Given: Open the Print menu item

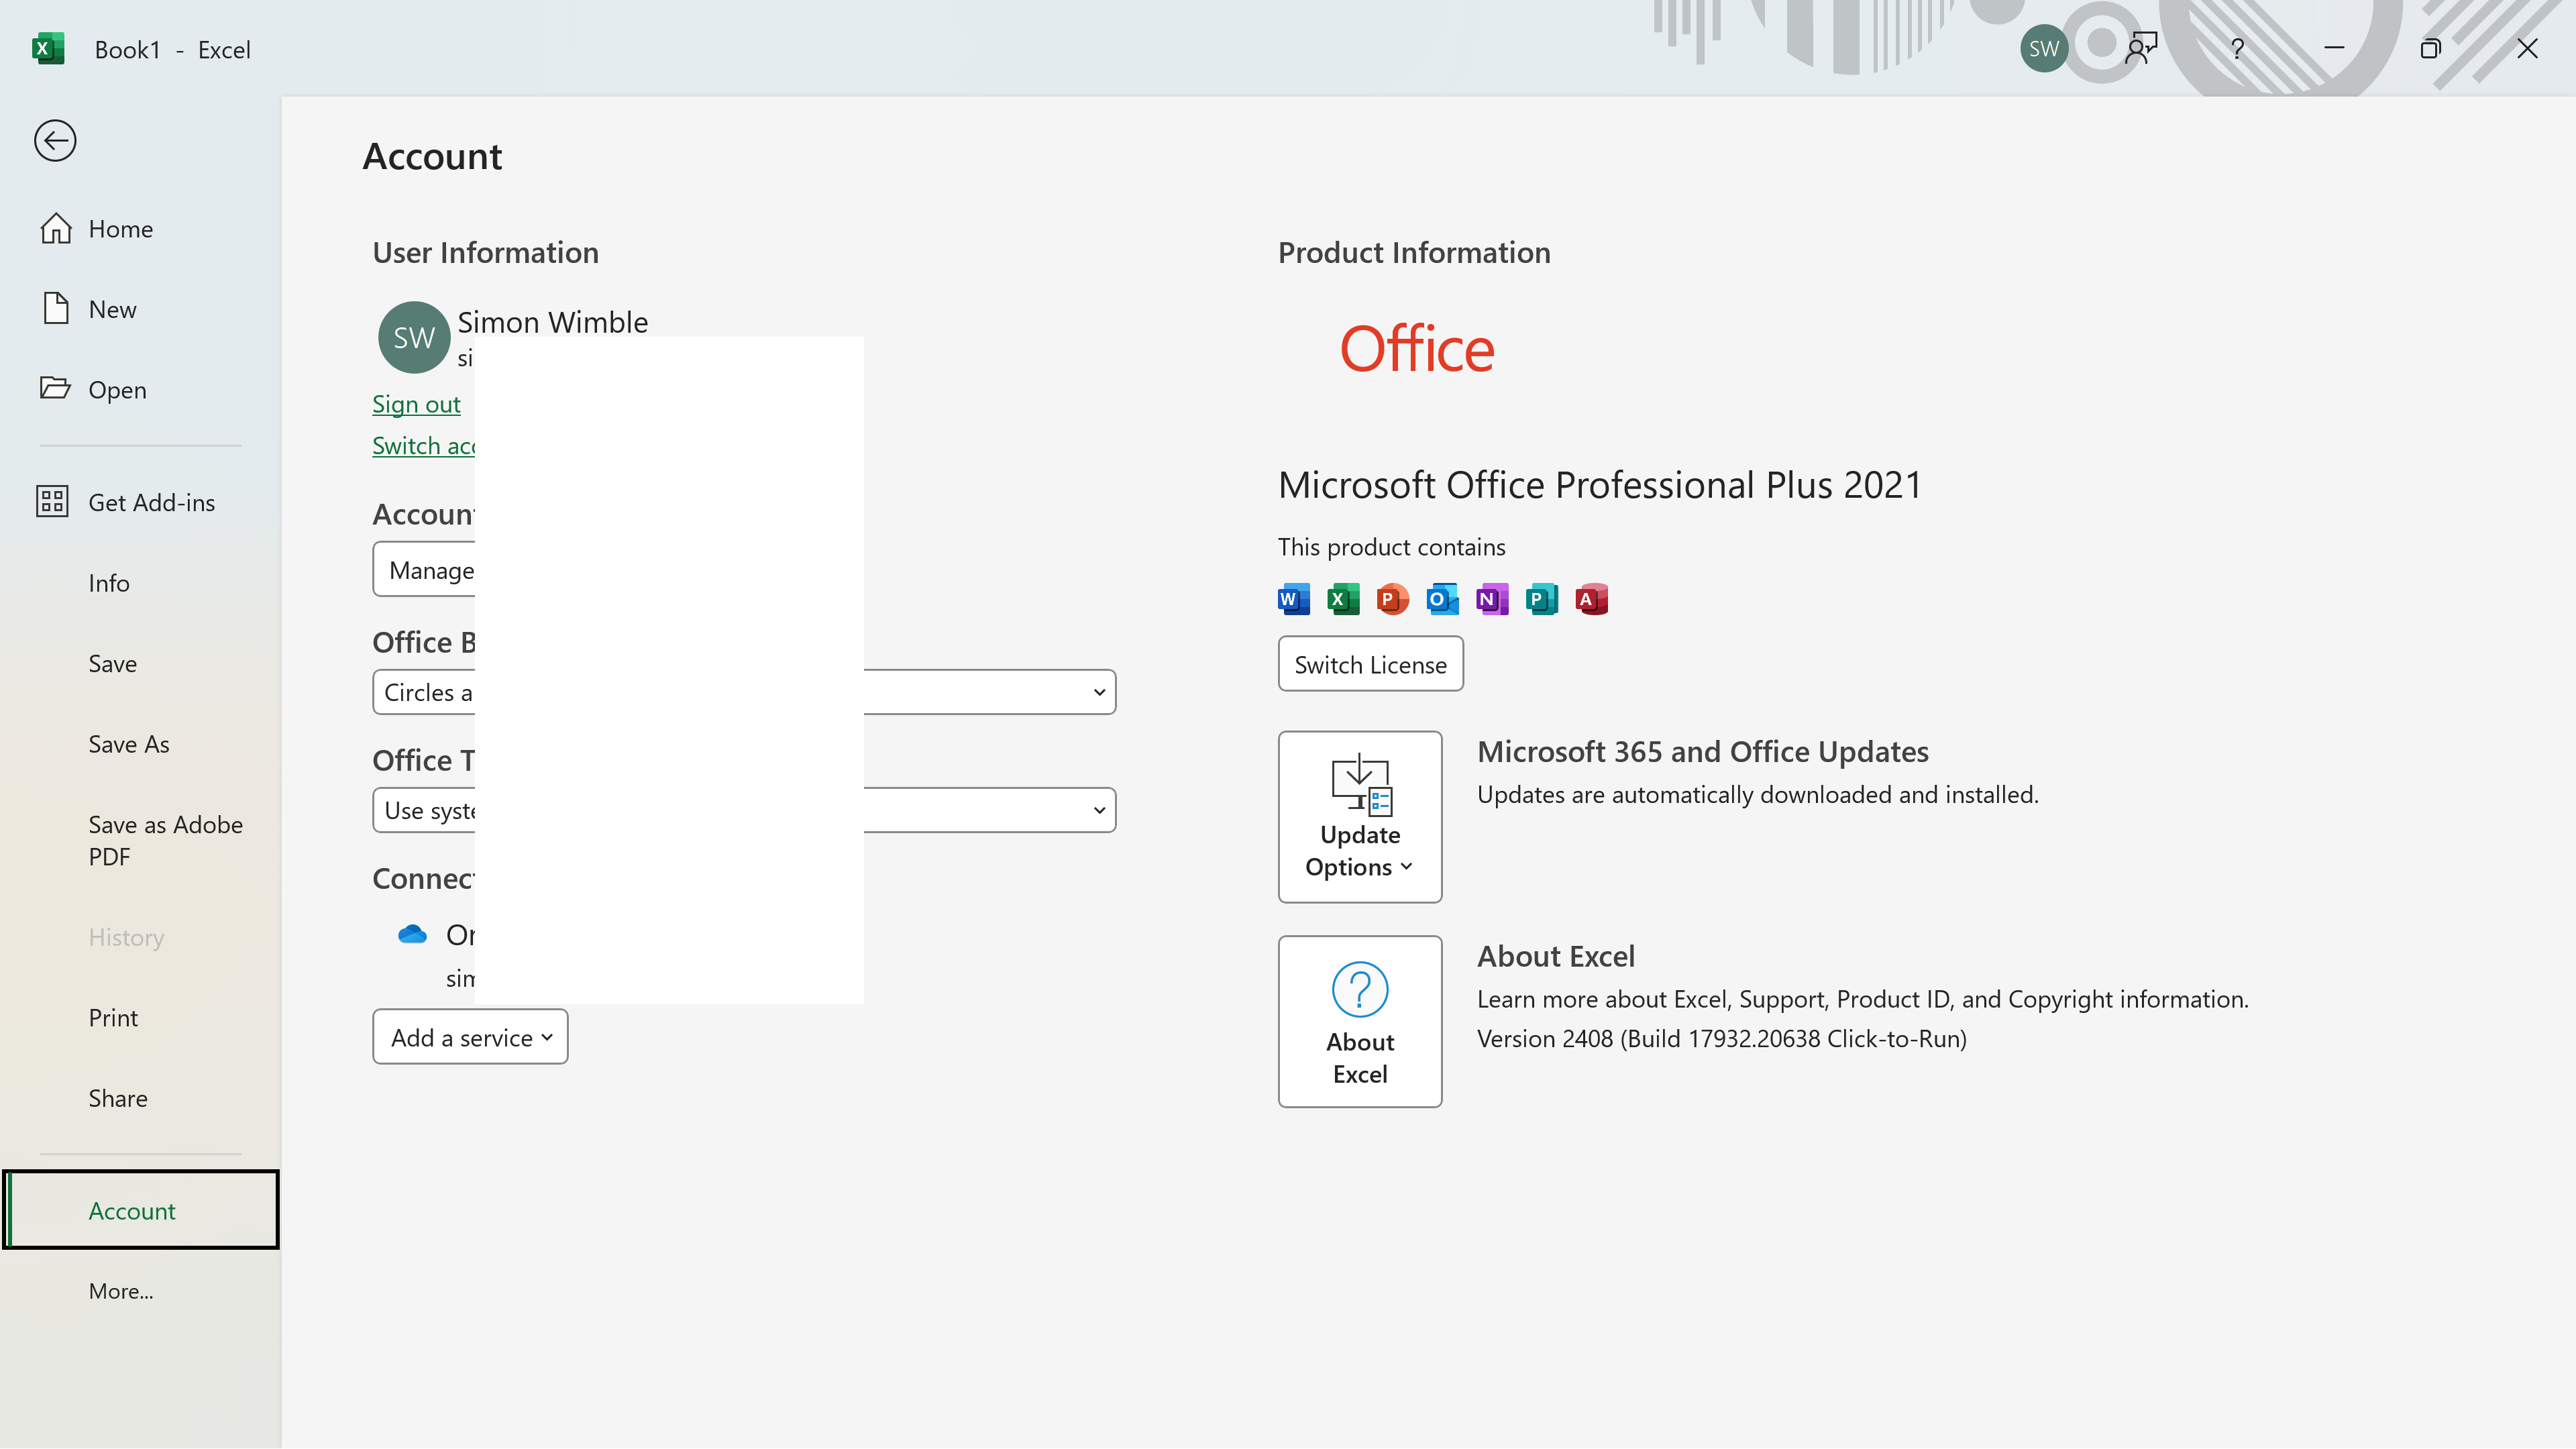Looking at the screenshot, I should click(x=113, y=1017).
